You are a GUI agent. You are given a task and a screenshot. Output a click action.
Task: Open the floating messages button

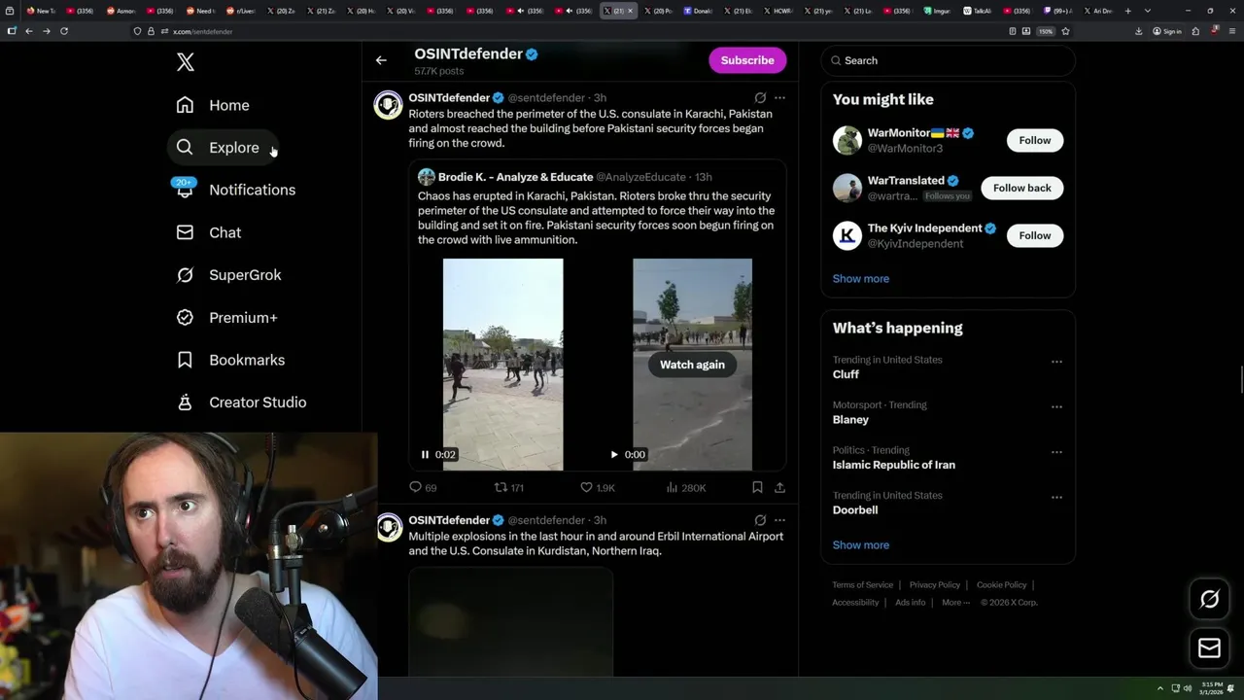pos(1209,648)
